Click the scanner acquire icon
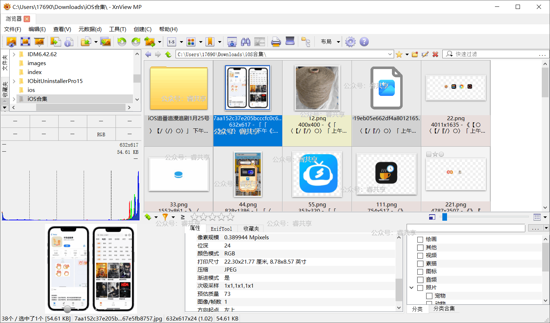This screenshot has width=550, height=323. coord(290,41)
